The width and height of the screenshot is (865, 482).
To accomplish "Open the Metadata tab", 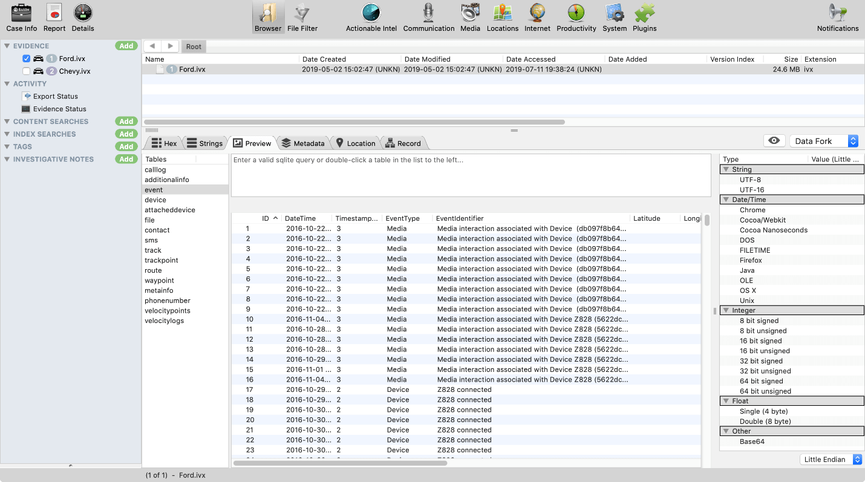I will [x=303, y=143].
